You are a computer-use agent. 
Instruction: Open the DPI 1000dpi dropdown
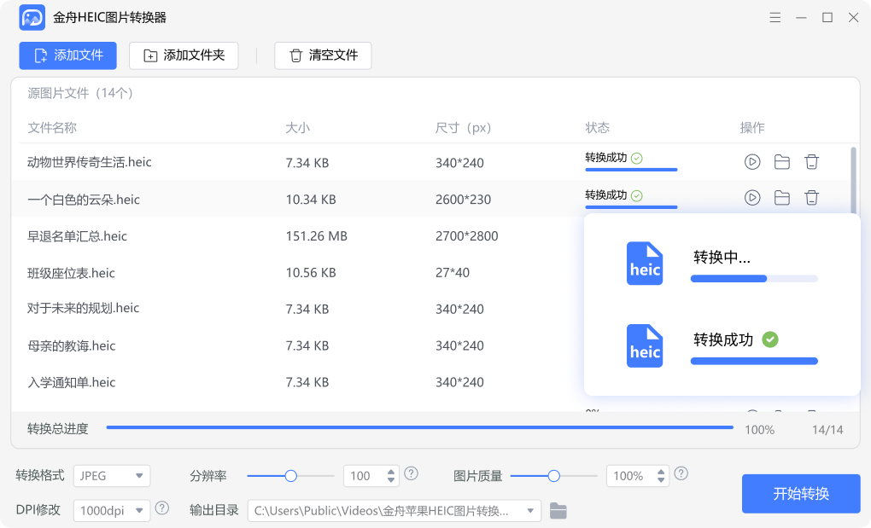click(x=112, y=511)
